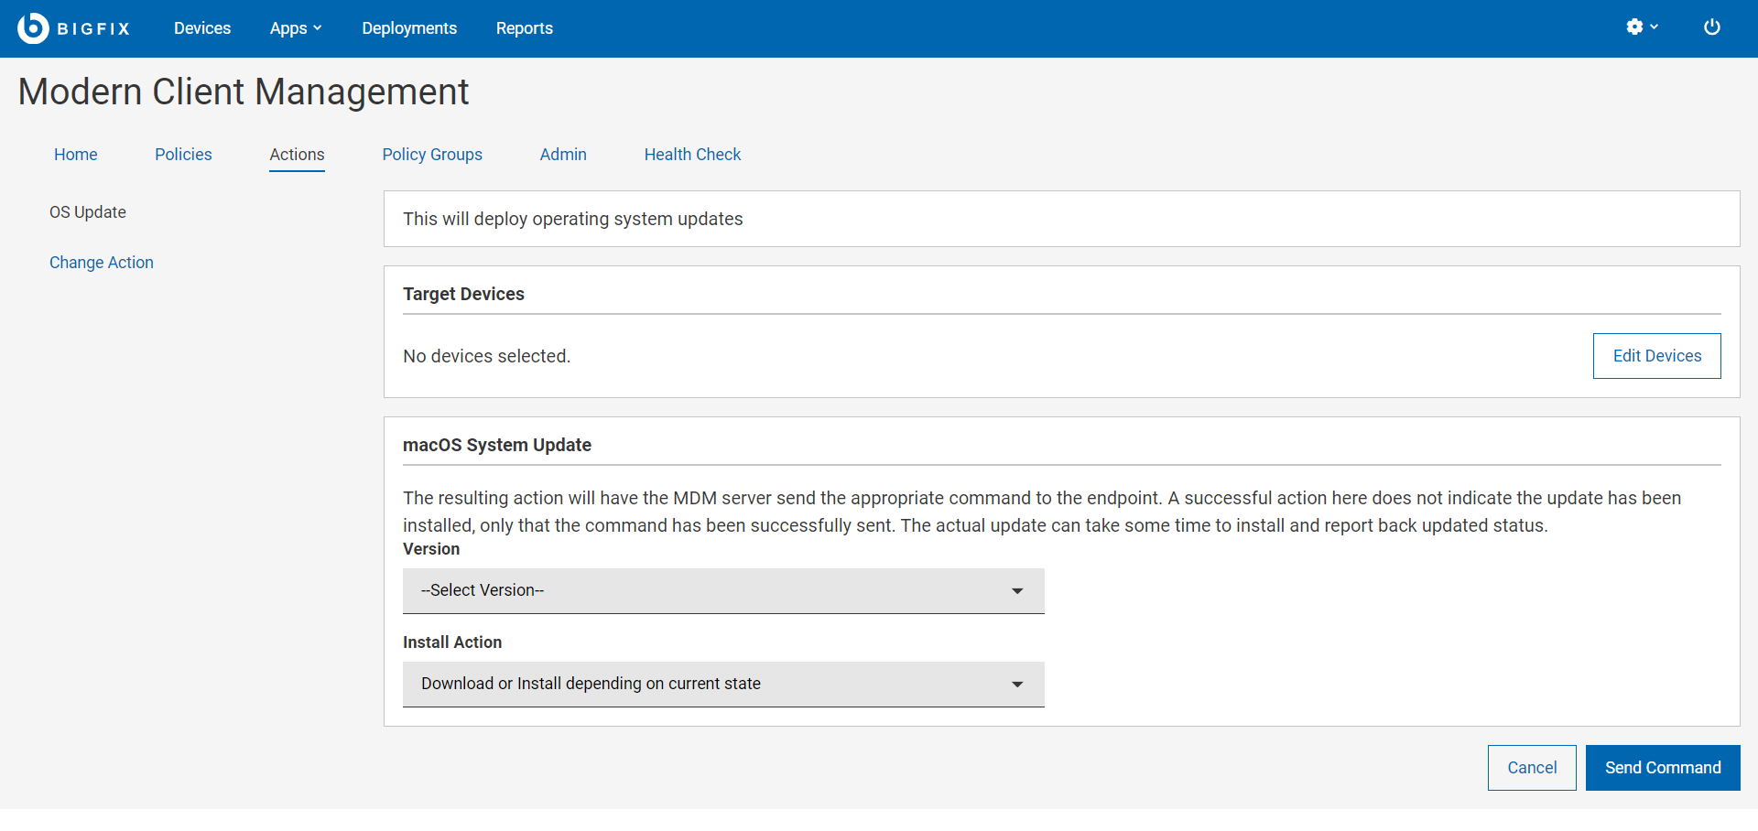The image size is (1758, 831).
Task: Open the Version select dropdown
Action: click(722, 591)
